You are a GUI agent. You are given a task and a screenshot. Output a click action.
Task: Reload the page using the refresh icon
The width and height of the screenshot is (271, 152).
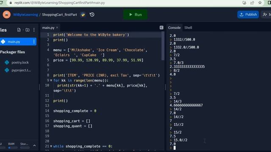click(1, 3)
